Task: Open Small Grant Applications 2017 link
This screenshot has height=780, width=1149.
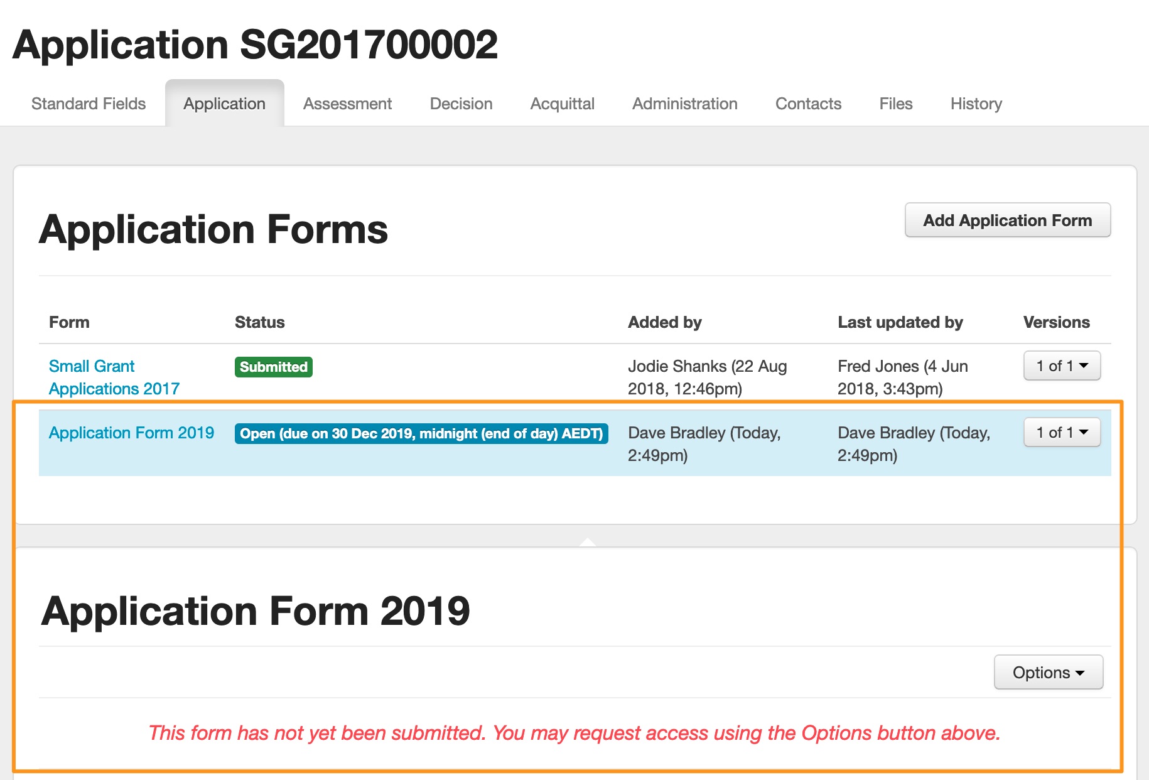Action: click(114, 377)
